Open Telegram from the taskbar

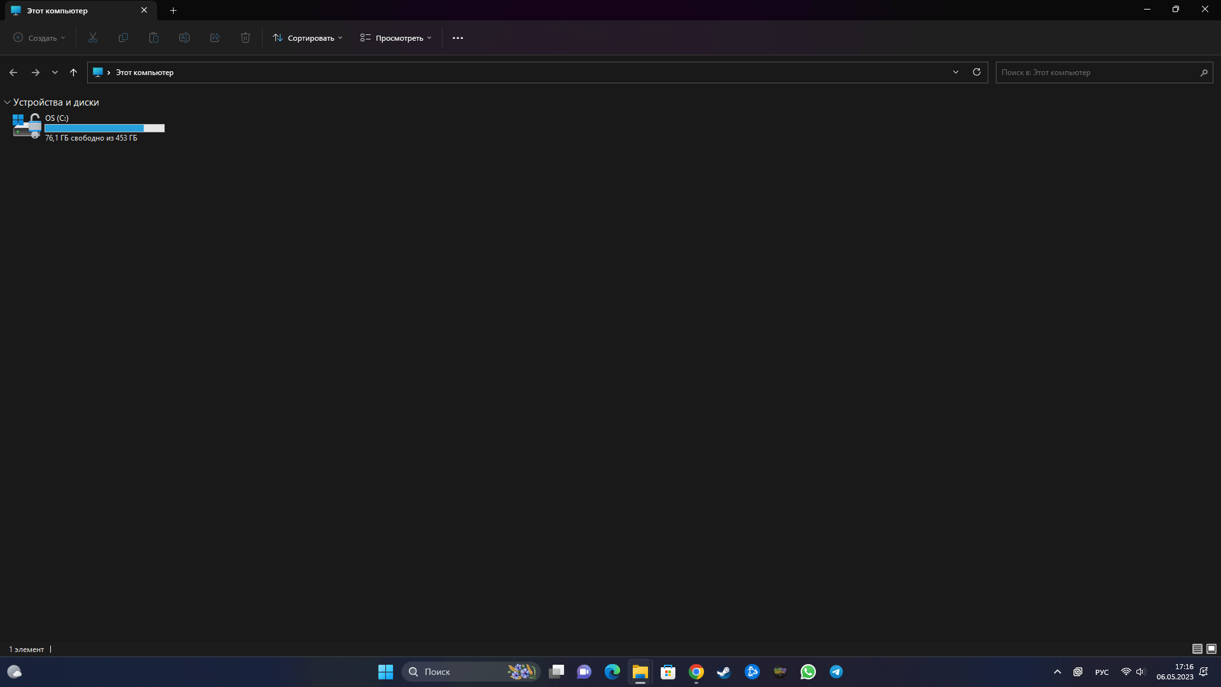[836, 672]
